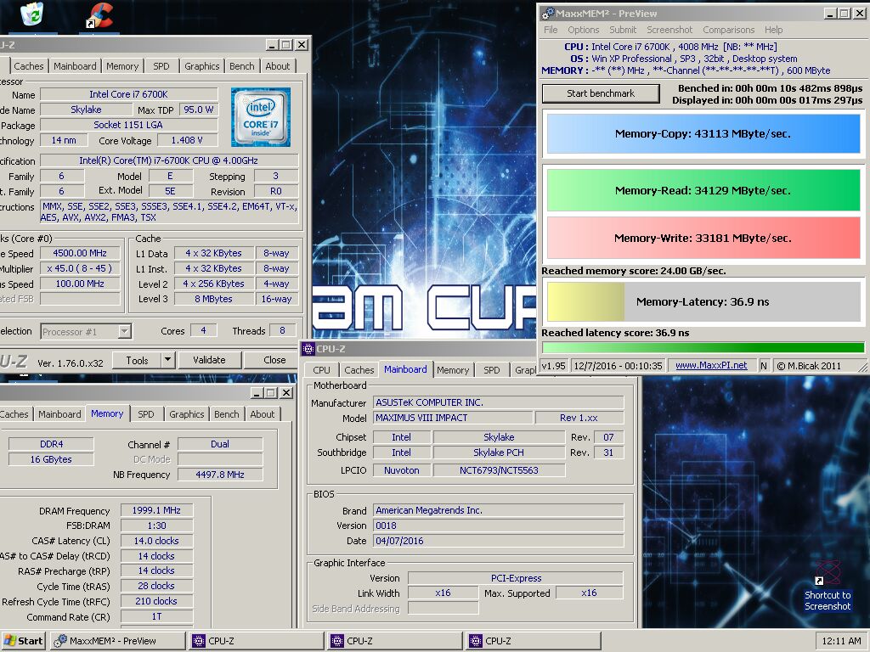Open the File menu in MaxxMEM²
The image size is (870, 652).
click(551, 30)
